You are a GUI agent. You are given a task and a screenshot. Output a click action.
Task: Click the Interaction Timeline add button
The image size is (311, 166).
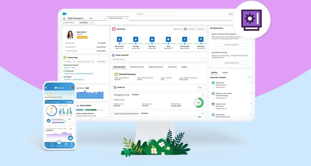pyautogui.click(x=249, y=77)
